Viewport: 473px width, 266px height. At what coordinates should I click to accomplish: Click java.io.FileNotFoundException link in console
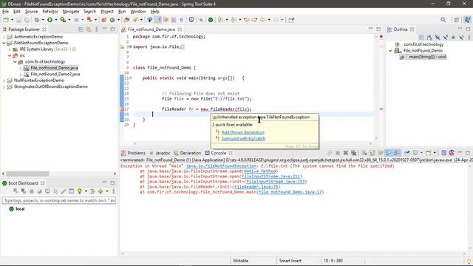221,166
